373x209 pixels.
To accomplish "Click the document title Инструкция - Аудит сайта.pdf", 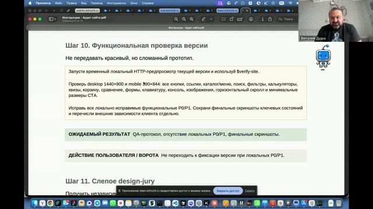I will pos(84,17).
